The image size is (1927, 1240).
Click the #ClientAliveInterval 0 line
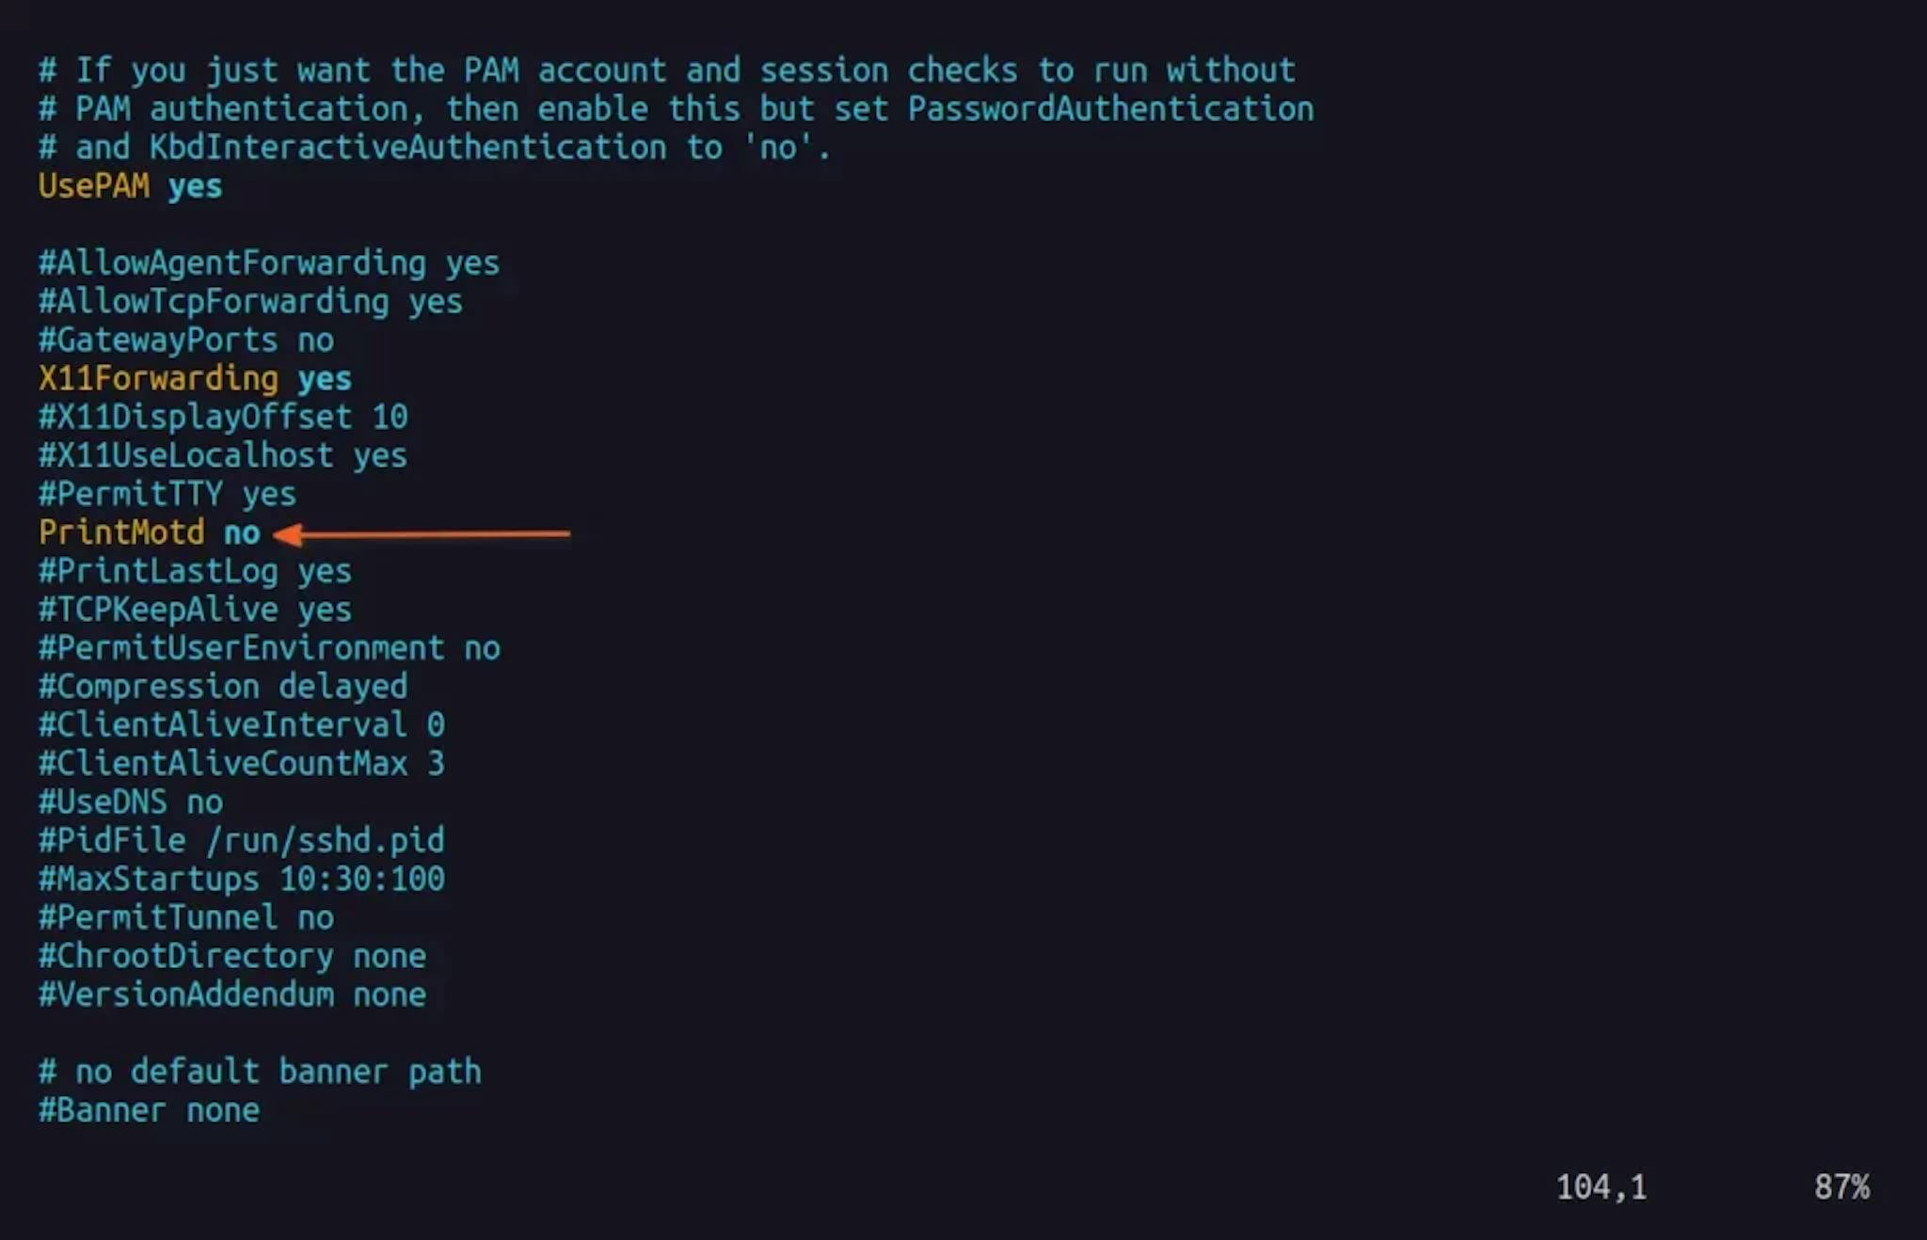tap(242, 725)
